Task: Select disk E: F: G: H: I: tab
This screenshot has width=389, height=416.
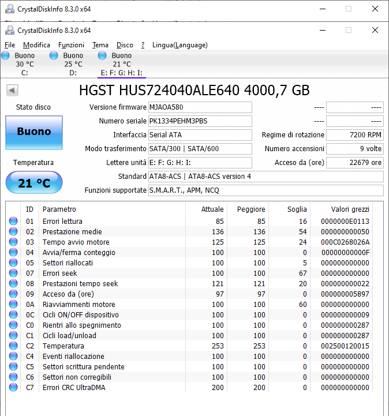Action: coord(122,64)
